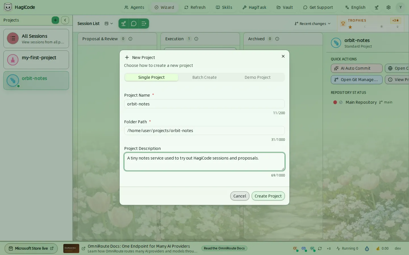Screen dimensions: 409x255
Task: Open HagiTask from the top bar
Action: tap(254, 7)
